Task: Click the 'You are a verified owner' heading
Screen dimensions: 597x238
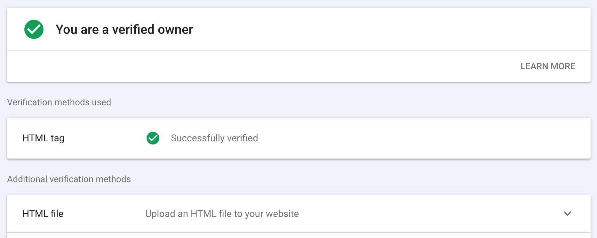Action: coord(124,29)
